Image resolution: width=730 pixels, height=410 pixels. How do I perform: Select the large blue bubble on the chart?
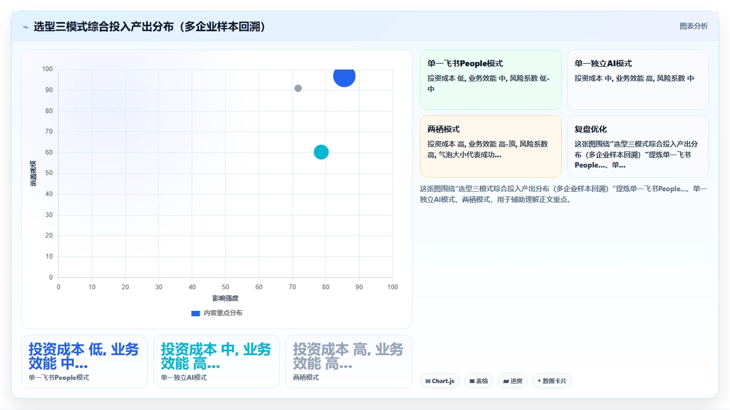[x=344, y=76]
